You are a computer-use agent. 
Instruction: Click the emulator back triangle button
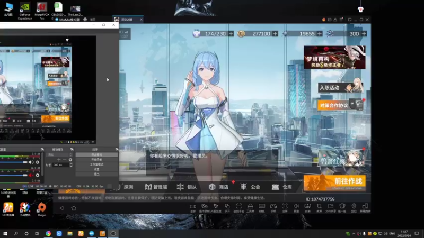click(61, 208)
